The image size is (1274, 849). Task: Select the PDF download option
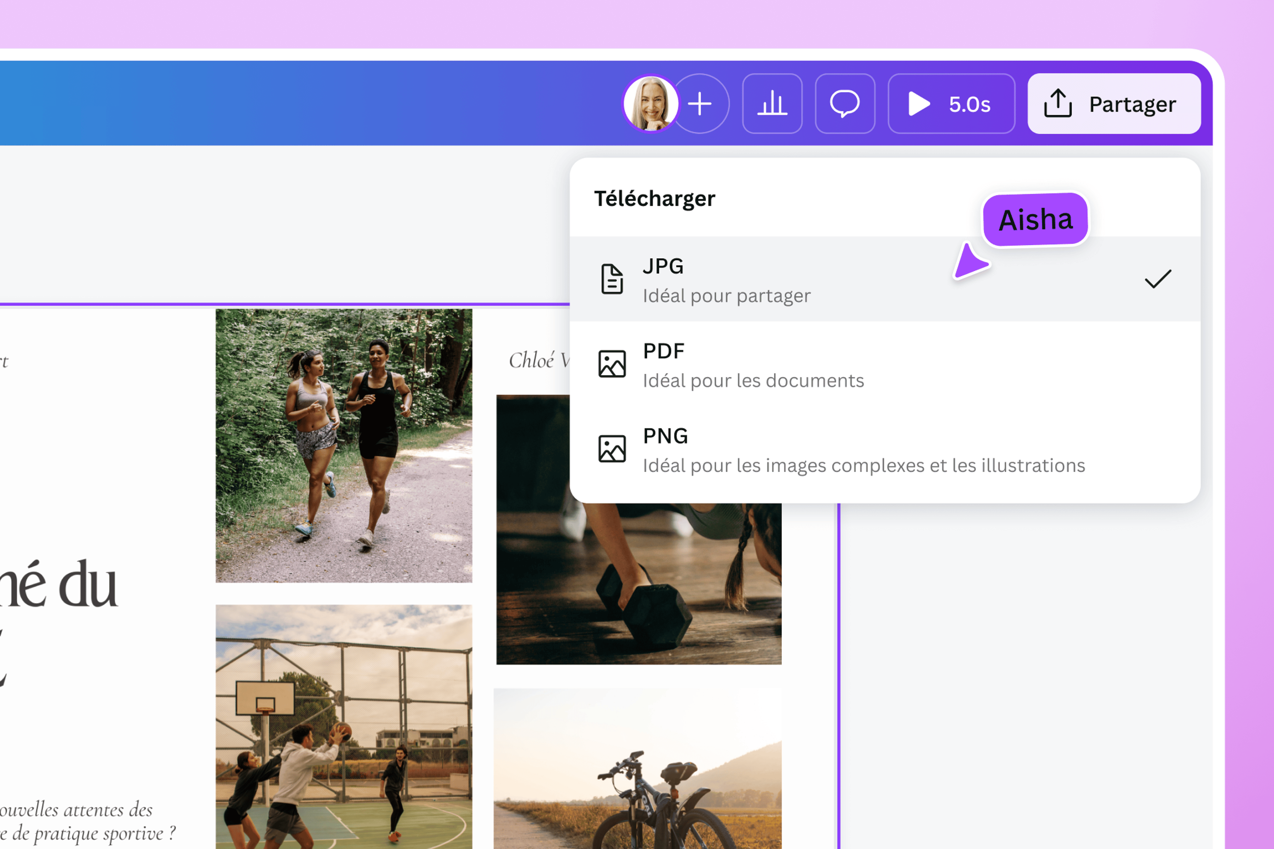point(885,364)
